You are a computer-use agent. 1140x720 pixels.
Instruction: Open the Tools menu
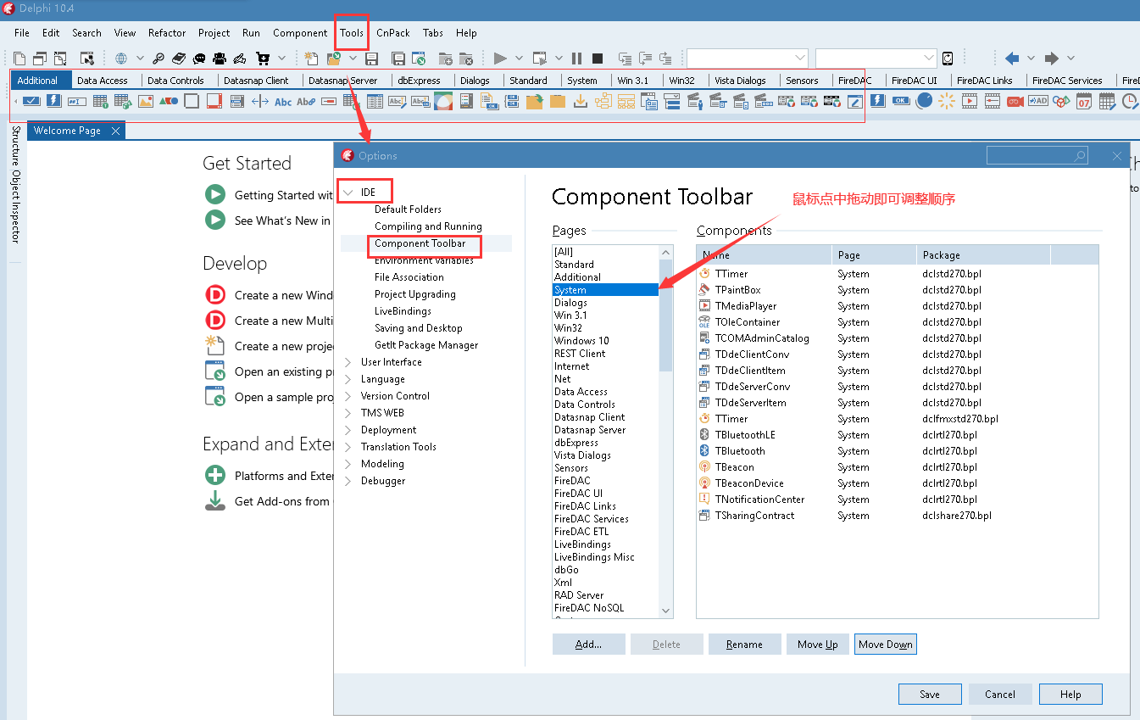[352, 33]
